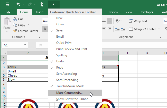Screen dimensions: 167x108
Task: Enable Quick Print in the customize menu
Action: (75, 43)
